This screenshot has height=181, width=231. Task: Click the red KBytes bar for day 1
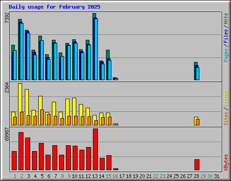pyautogui.click(x=14, y=161)
